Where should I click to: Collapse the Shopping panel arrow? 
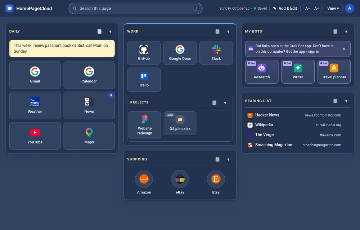tap(228, 160)
